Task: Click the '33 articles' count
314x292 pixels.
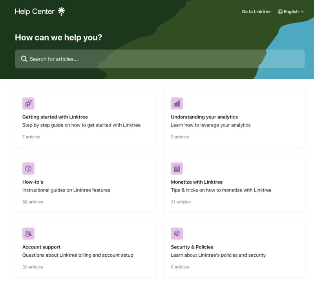Action: 33,267
